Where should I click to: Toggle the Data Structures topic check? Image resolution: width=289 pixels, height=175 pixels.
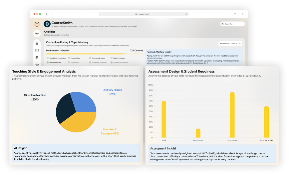(111, 58)
